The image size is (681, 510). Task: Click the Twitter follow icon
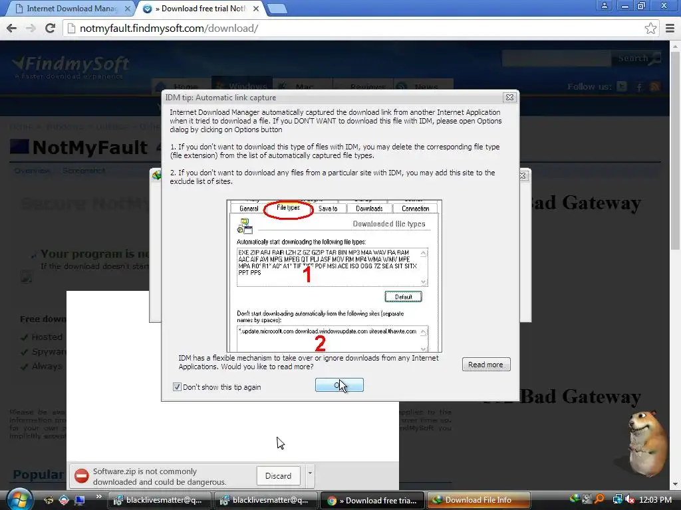(622, 87)
